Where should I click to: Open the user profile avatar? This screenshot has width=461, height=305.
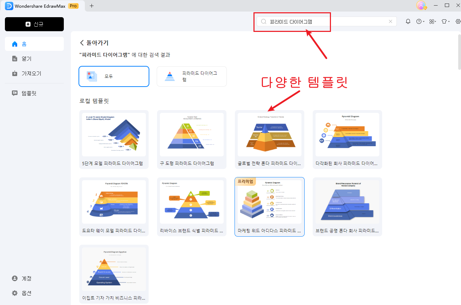(x=421, y=5)
